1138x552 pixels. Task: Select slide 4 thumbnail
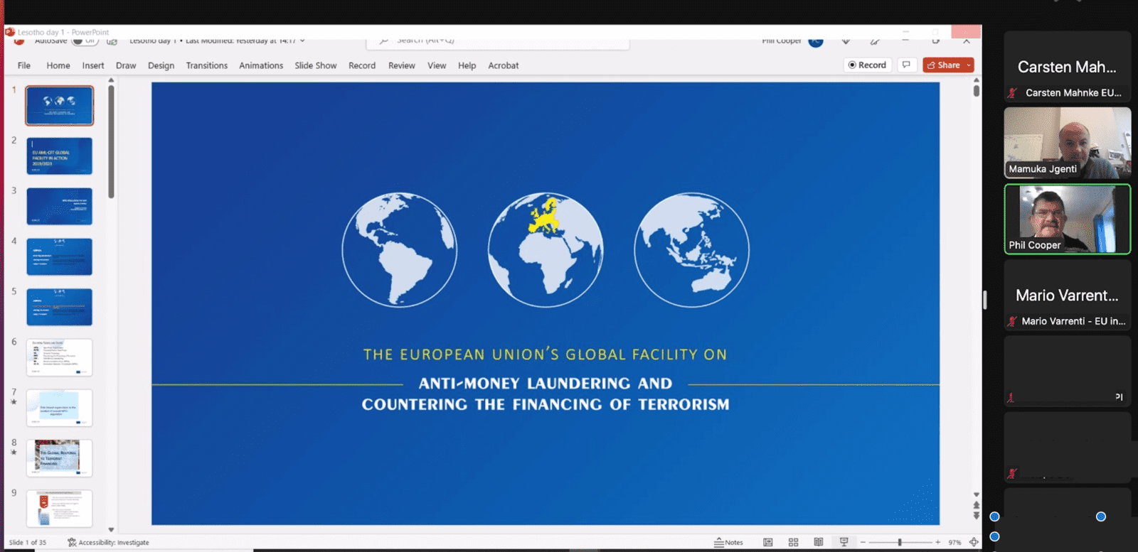click(x=60, y=257)
